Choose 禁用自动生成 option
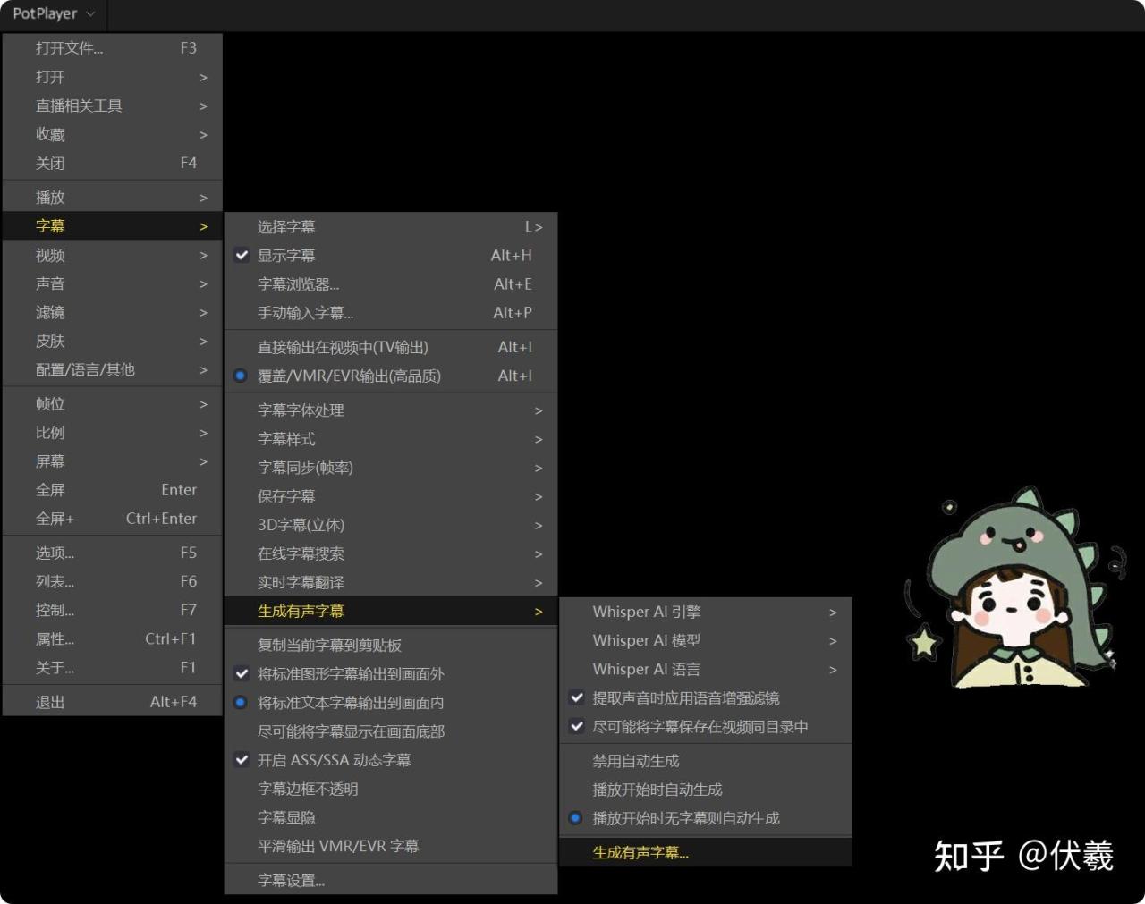 (636, 761)
